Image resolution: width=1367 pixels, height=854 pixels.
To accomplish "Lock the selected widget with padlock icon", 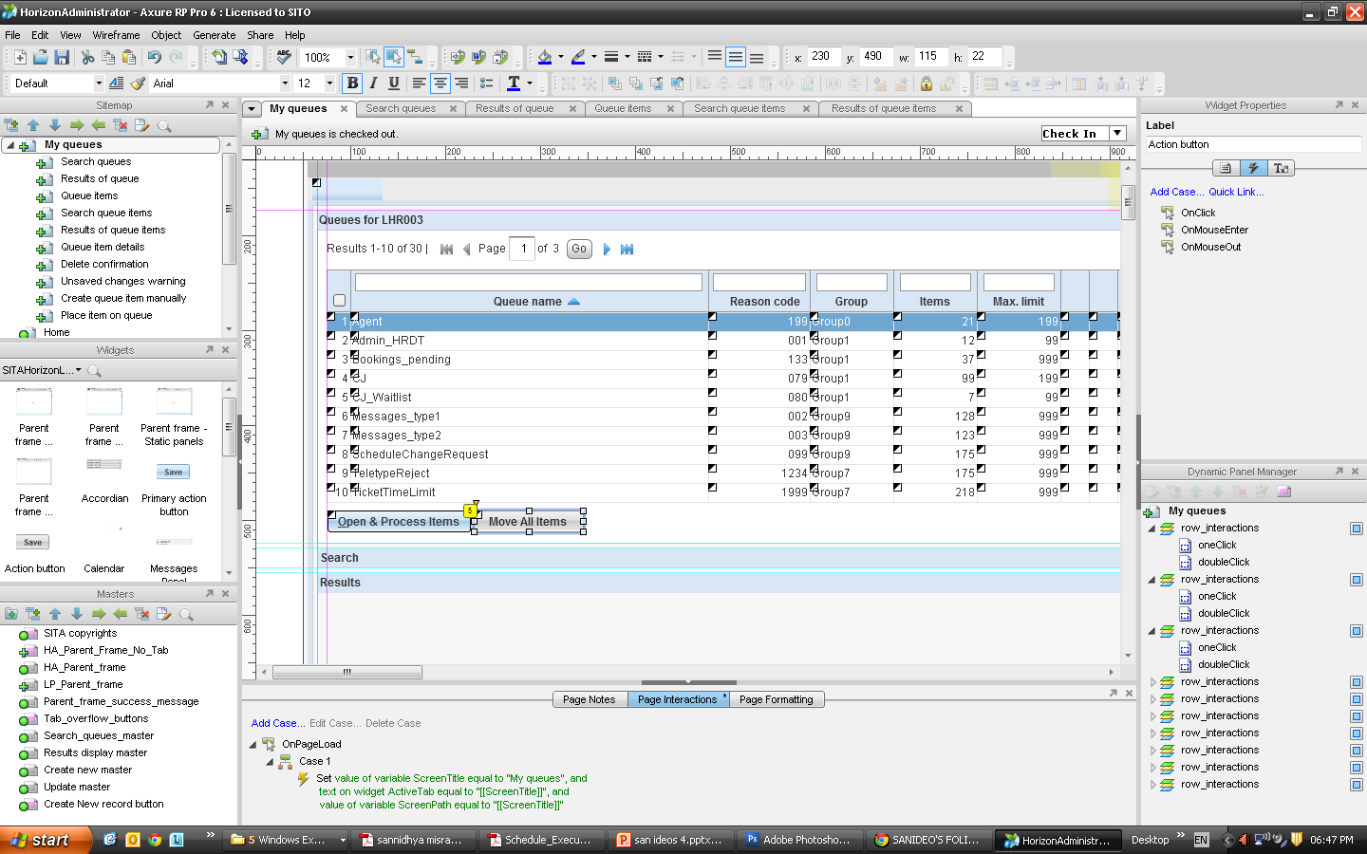I will click(x=927, y=84).
